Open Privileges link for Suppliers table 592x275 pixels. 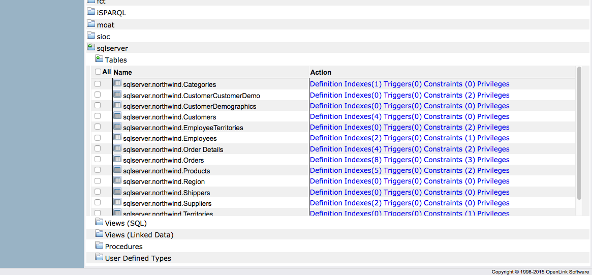pos(493,203)
